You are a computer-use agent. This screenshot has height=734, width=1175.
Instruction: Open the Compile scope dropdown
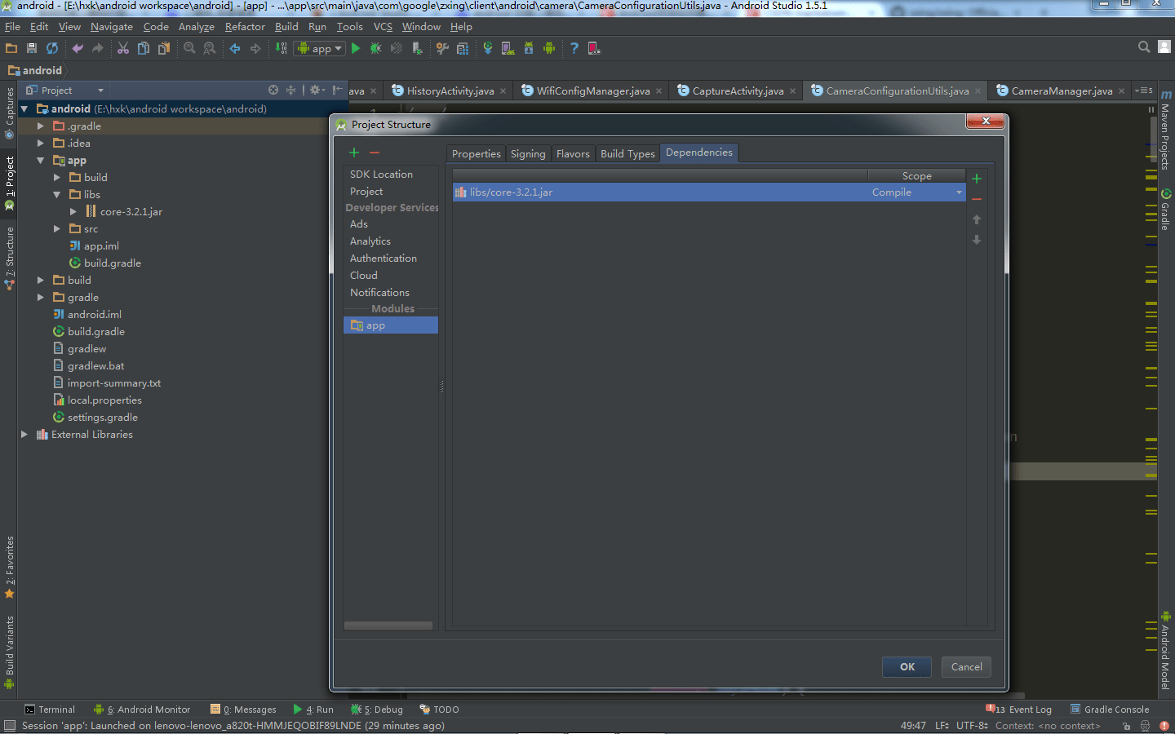960,192
